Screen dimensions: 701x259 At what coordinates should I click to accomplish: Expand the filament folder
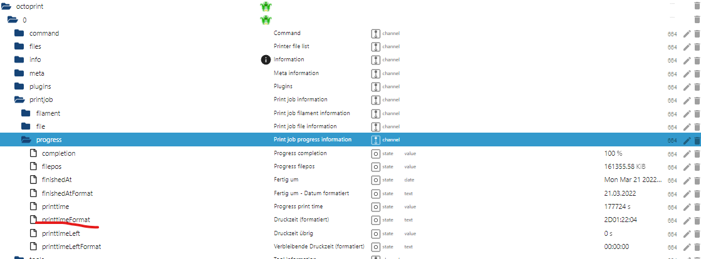[x=26, y=113]
